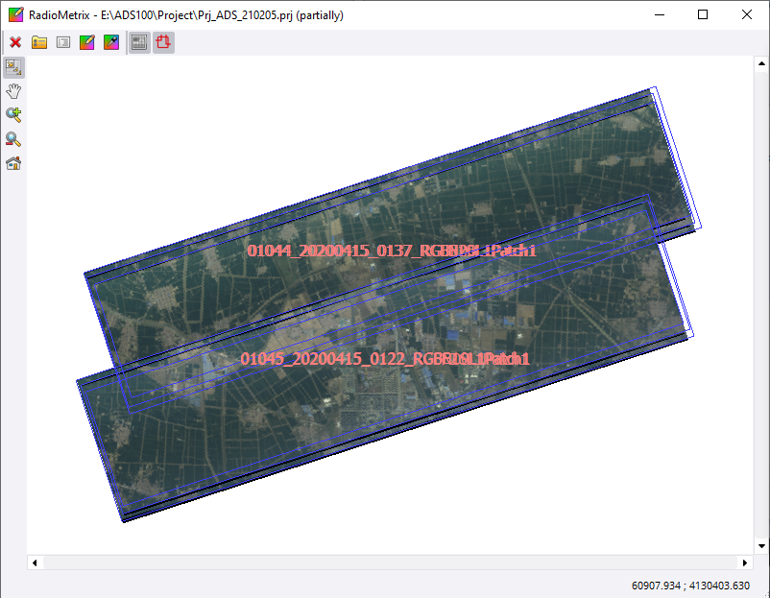This screenshot has height=598, width=770.
Task: Click the home full extent icon
Action: [x=13, y=163]
